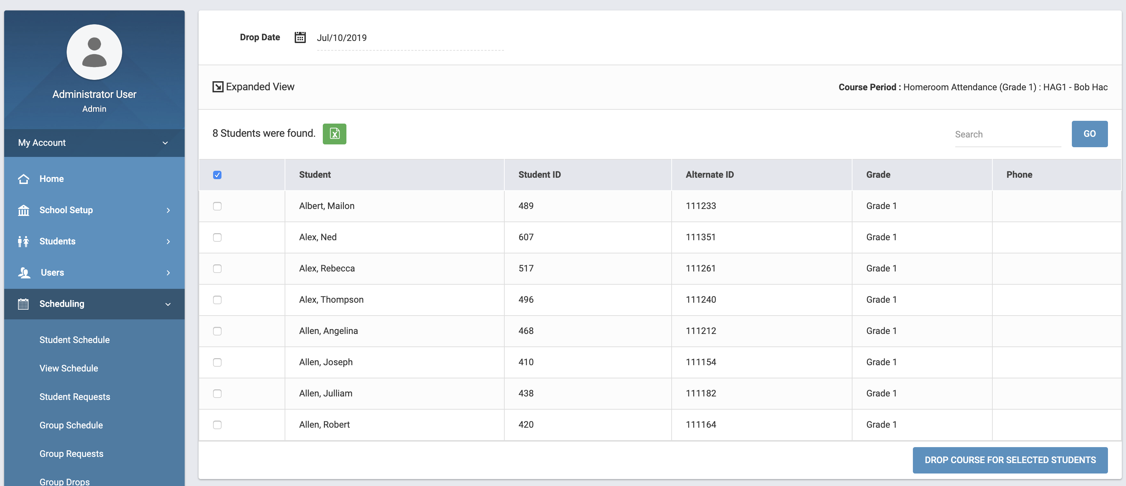Collapse the Scheduling menu chevron
Image resolution: width=1126 pixels, height=486 pixels.
(x=168, y=304)
